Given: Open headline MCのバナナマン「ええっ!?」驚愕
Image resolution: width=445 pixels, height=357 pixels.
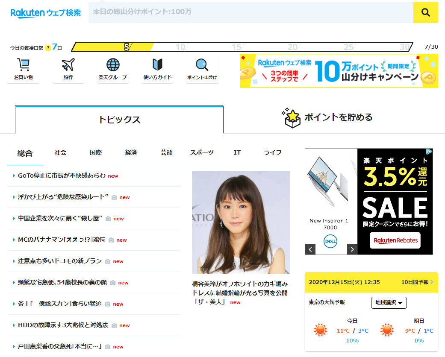Looking at the screenshot, I should 62,240.
